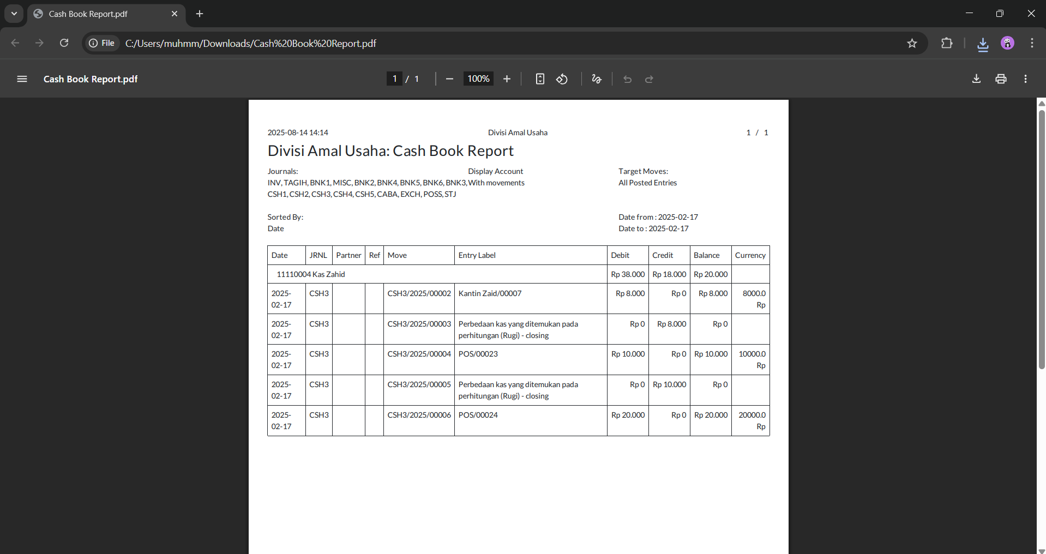Image resolution: width=1046 pixels, height=554 pixels.
Task: Print the Cash Book Report
Action: click(1001, 79)
